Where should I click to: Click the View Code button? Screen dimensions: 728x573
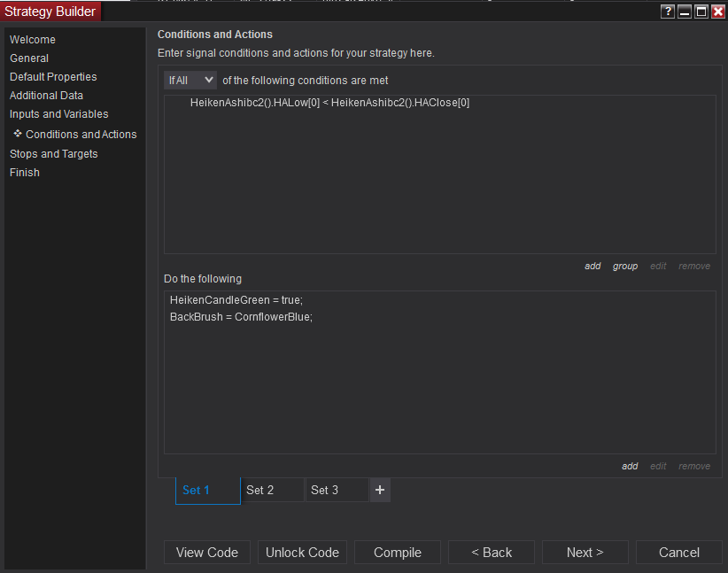point(207,552)
